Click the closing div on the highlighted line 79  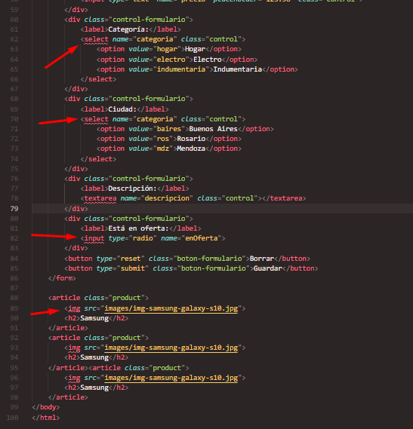click(76, 209)
